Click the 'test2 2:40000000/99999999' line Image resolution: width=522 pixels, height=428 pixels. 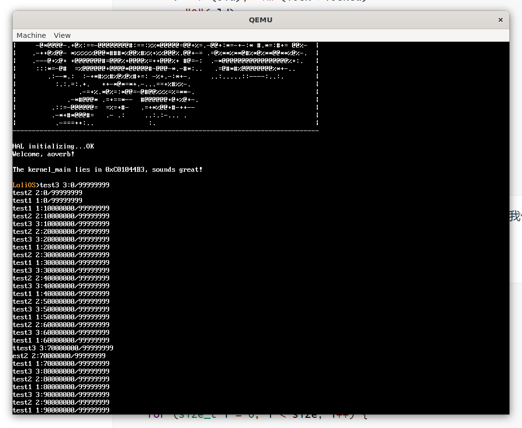(x=61, y=278)
